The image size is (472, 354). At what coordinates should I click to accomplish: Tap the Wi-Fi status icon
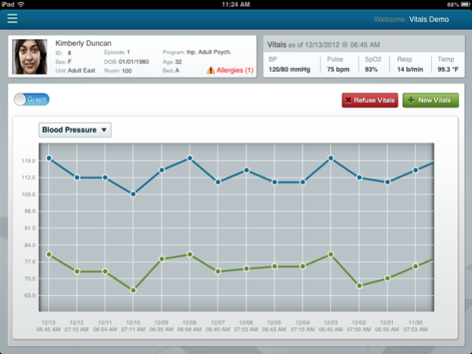tap(21, 5)
